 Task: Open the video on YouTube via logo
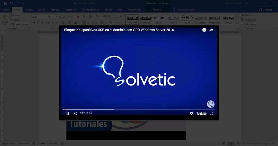coord(201,113)
